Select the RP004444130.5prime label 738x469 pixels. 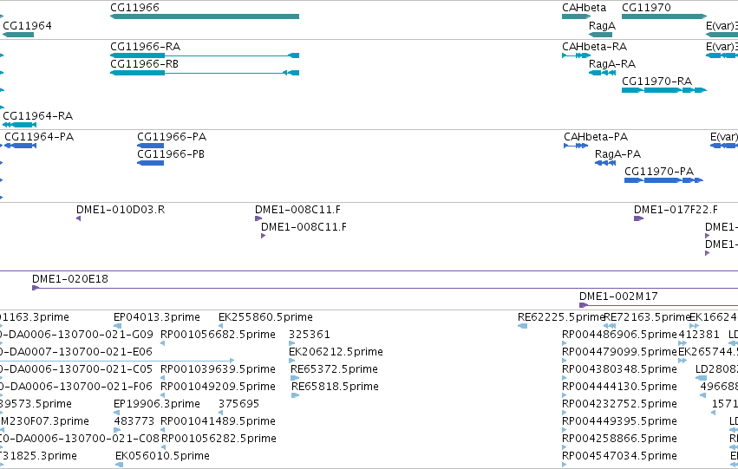tap(619, 387)
